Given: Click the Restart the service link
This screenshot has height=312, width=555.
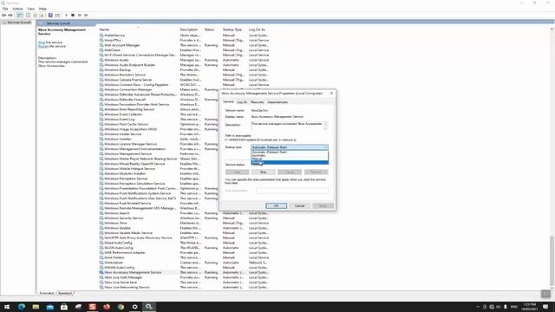Looking at the screenshot, I should (x=43, y=46).
